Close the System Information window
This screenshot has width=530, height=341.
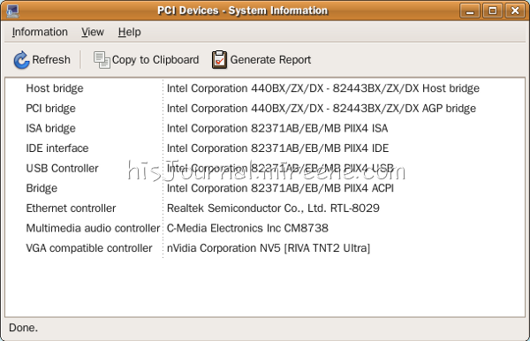(x=515, y=11)
